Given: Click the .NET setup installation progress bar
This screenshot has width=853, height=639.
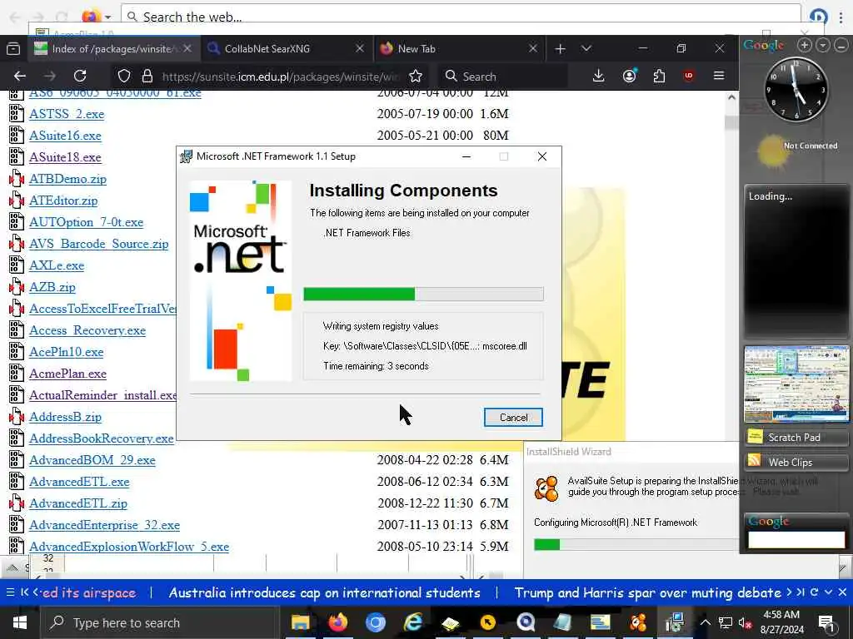Looking at the screenshot, I should coord(423,294).
